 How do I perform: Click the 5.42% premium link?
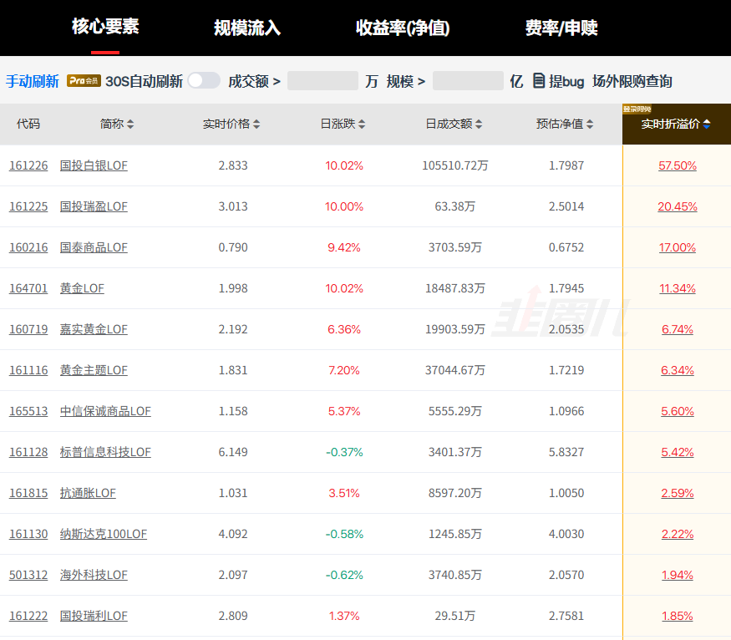[678, 453]
